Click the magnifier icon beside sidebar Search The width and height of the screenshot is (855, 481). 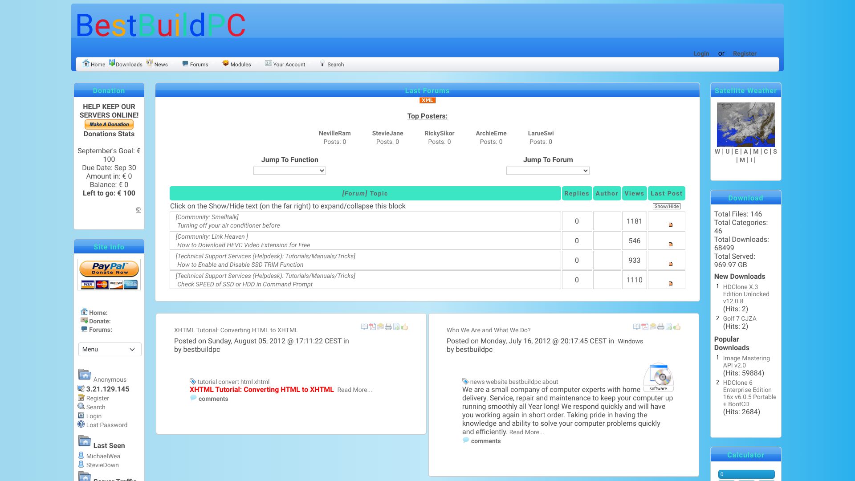[x=81, y=406]
